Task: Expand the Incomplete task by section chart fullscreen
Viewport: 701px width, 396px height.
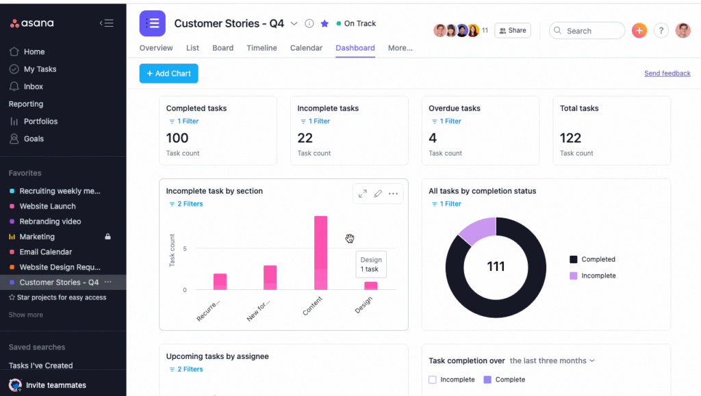Action: point(362,194)
